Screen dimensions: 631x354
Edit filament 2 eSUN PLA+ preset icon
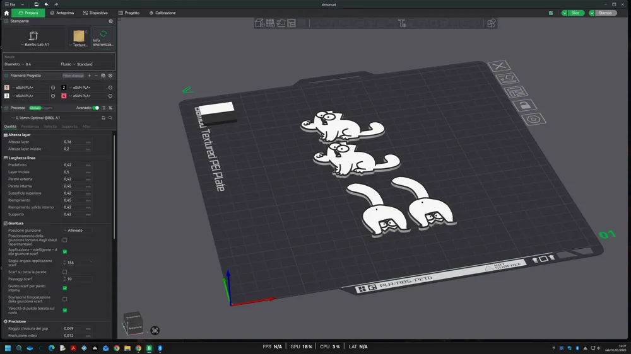(110, 87)
